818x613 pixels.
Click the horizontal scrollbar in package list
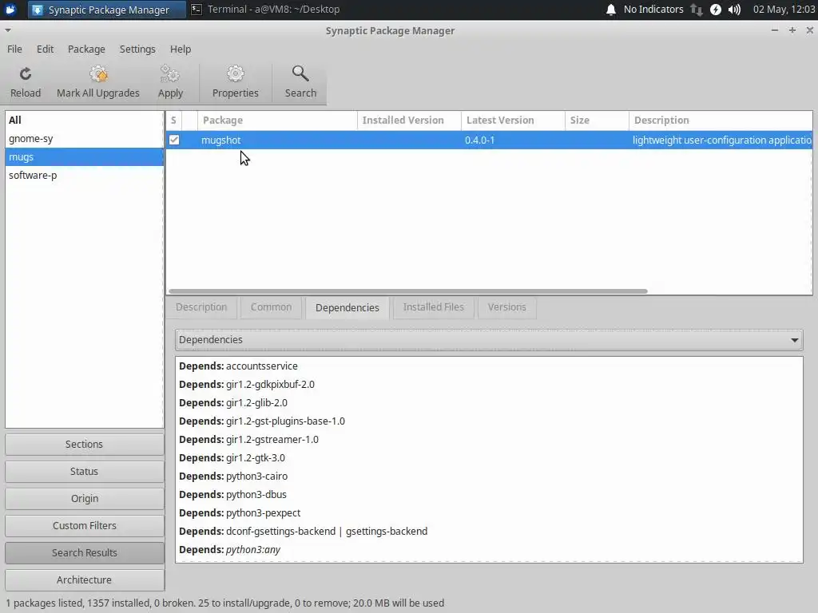tap(408, 291)
